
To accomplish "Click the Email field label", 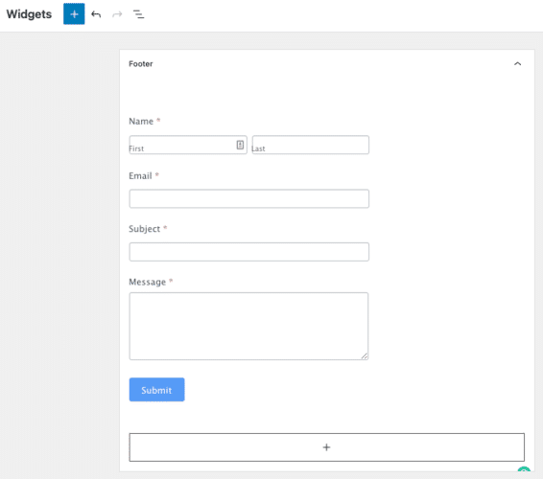I will pyautogui.click(x=140, y=175).
